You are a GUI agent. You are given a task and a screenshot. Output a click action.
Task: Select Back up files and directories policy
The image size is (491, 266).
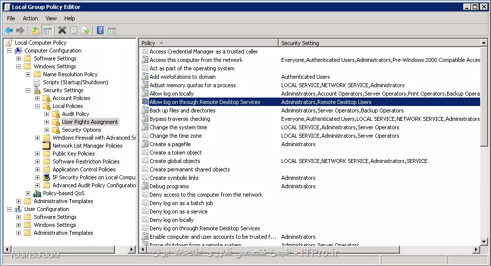pyautogui.click(x=183, y=110)
